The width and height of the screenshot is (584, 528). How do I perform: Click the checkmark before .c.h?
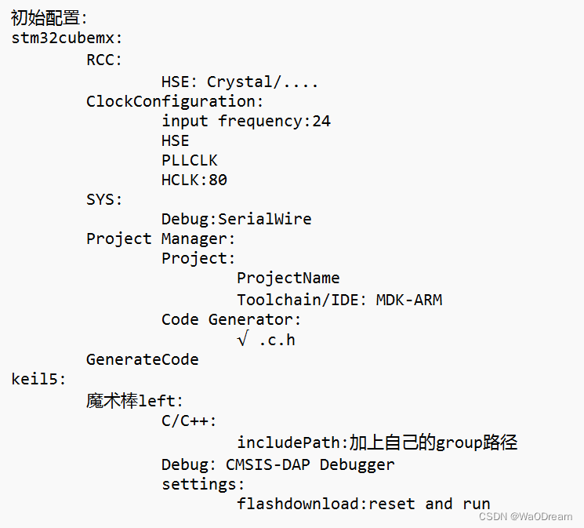tap(242, 339)
